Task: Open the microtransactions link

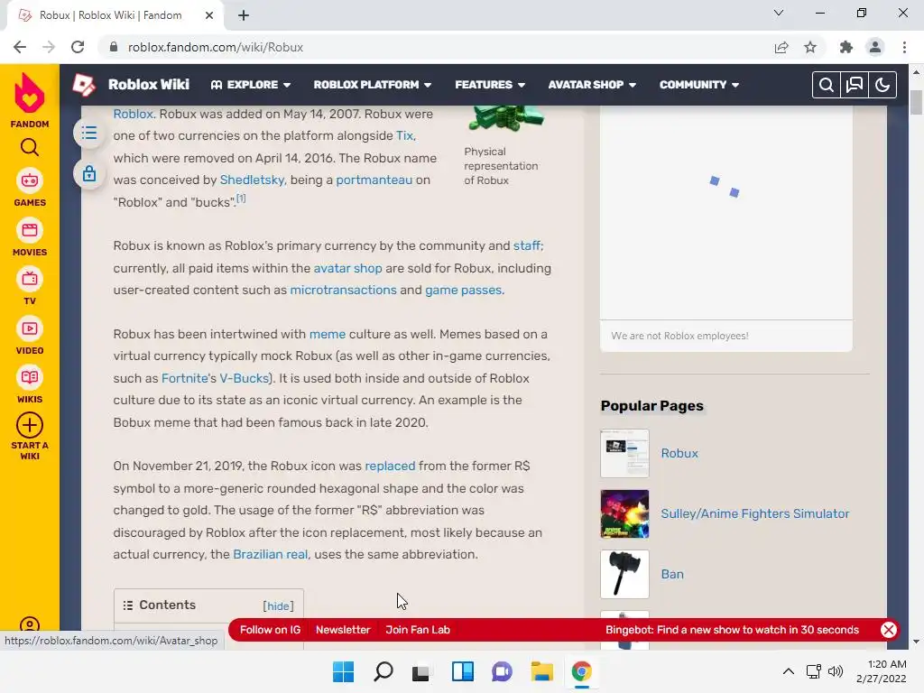Action: (344, 290)
